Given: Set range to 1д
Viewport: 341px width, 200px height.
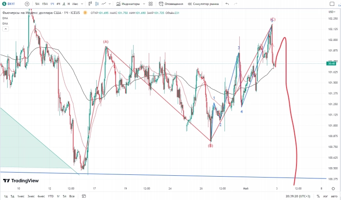Looking at the screenshot, I should click(x=6, y=196).
